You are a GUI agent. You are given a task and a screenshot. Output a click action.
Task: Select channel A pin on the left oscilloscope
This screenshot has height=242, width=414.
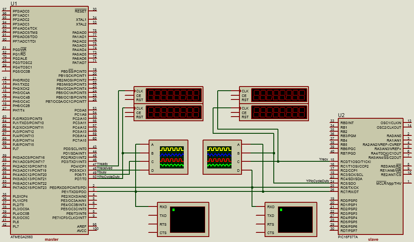152,145
